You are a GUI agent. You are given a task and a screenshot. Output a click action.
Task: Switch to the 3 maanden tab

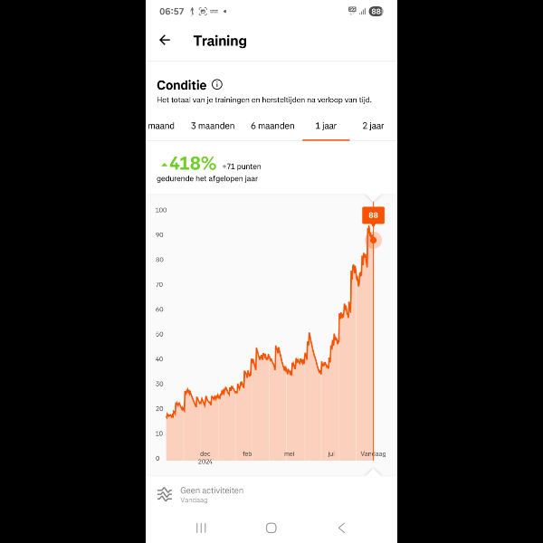213,126
